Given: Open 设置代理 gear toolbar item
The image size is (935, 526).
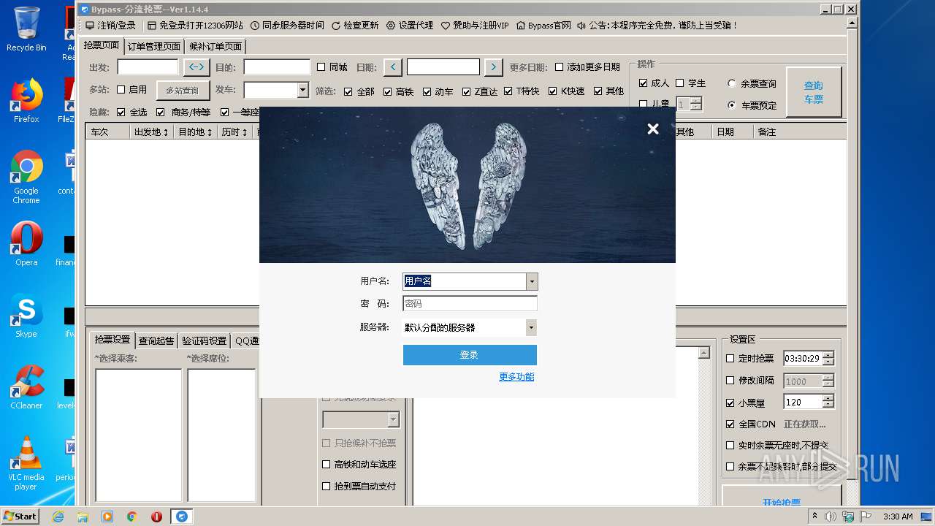Looking at the screenshot, I should pos(410,25).
